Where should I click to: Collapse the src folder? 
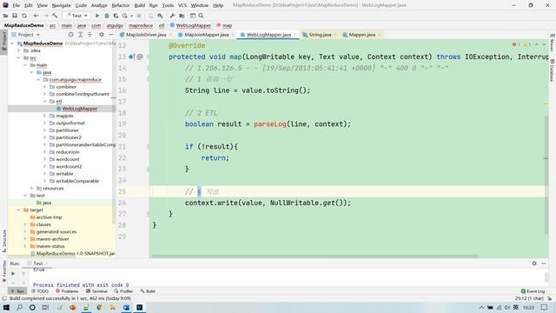(19, 58)
